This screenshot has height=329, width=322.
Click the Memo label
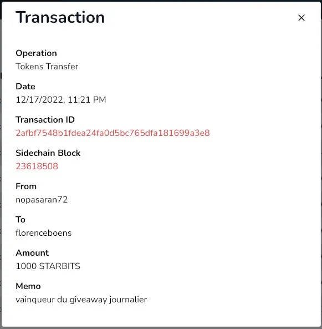pyautogui.click(x=28, y=286)
